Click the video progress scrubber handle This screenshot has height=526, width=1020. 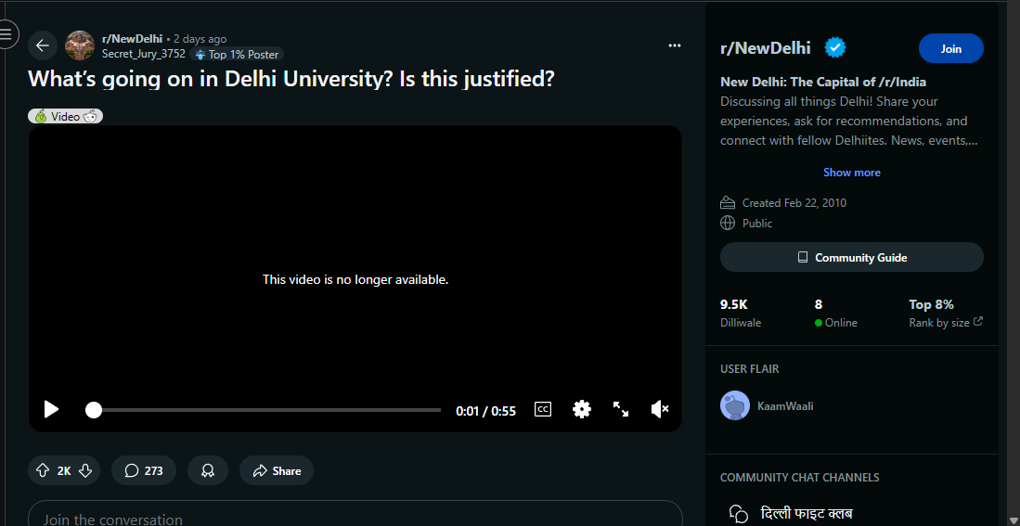[94, 410]
